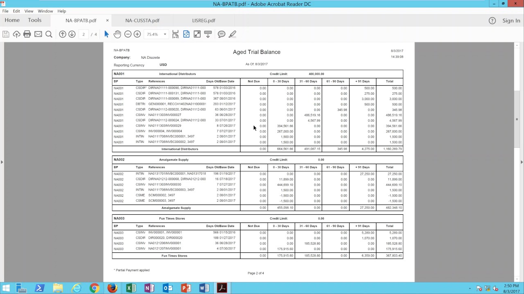Launch Firefox from taskbar

click(113, 288)
